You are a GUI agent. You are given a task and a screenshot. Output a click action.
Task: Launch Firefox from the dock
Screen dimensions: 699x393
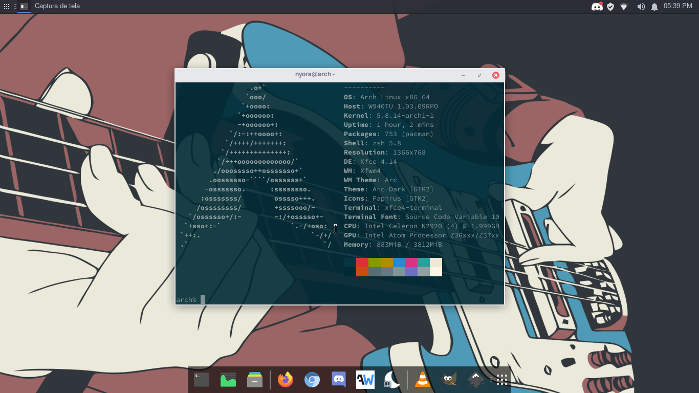[x=286, y=380]
